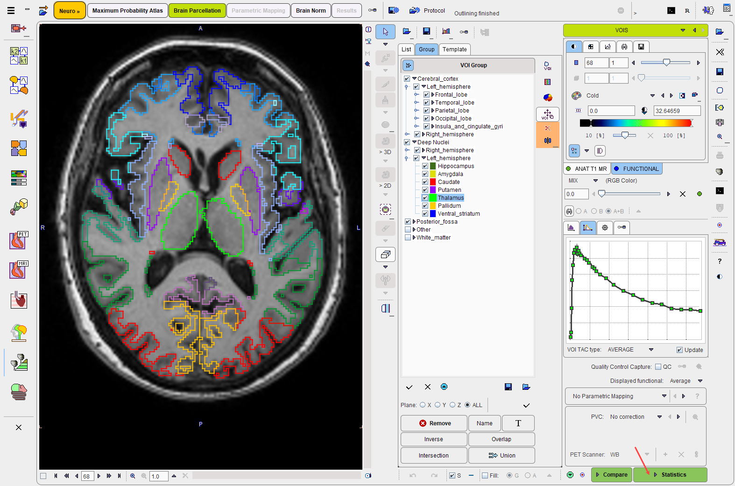This screenshot has height=486, width=735.
Task: Click the undo arrow icon
Action: pyautogui.click(x=413, y=475)
